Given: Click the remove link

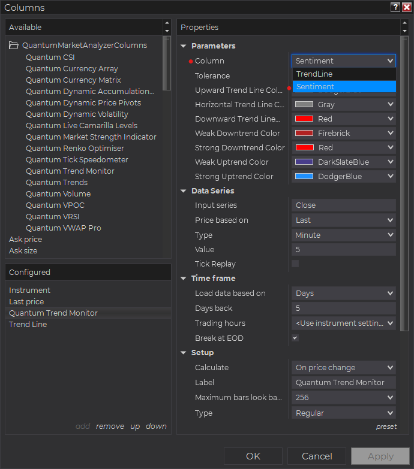Looking at the screenshot, I should pos(110,426).
